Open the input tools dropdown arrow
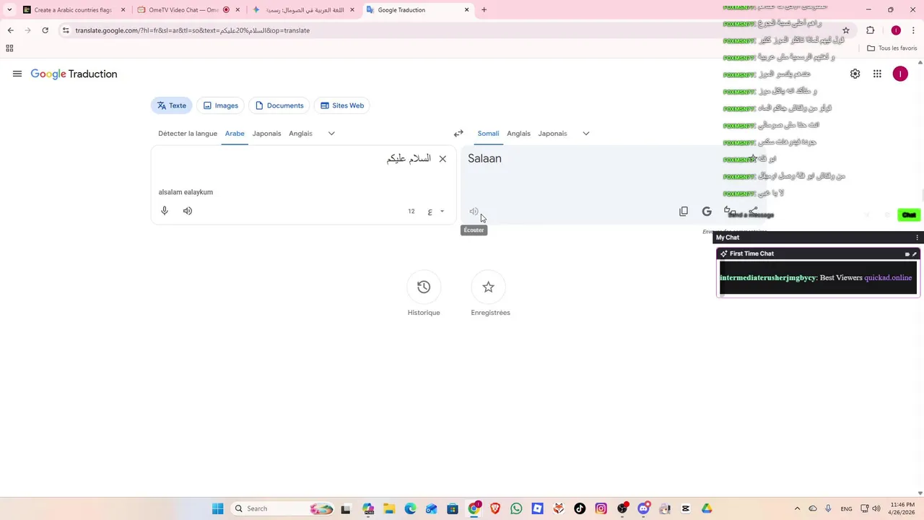This screenshot has width=924, height=520. [x=442, y=212]
